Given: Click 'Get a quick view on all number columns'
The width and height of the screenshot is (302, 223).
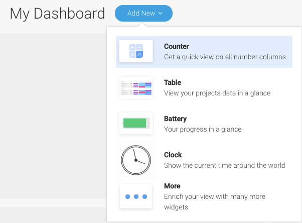Looking at the screenshot, I should (x=225, y=57).
